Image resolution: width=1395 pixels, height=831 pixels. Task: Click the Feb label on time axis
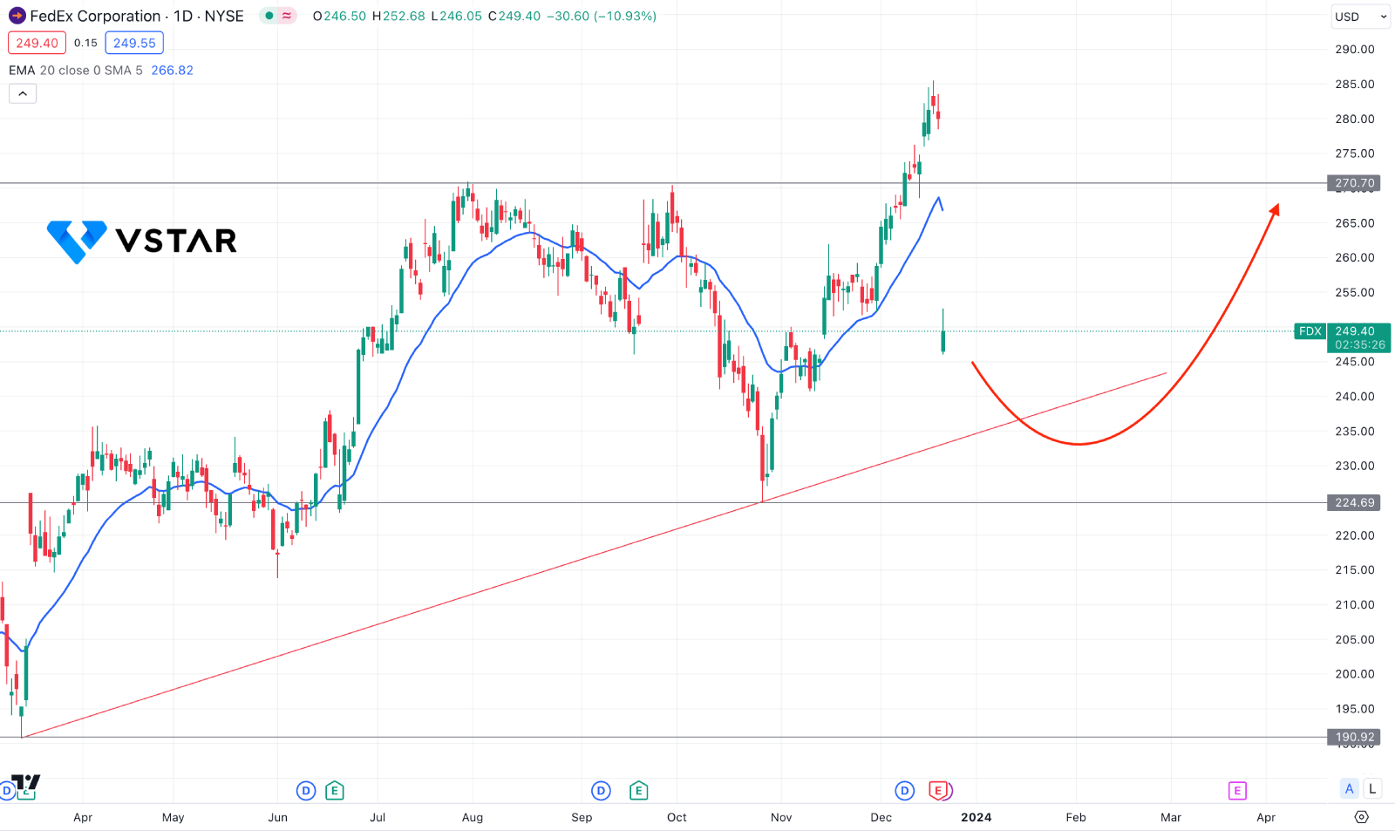[x=1076, y=817]
